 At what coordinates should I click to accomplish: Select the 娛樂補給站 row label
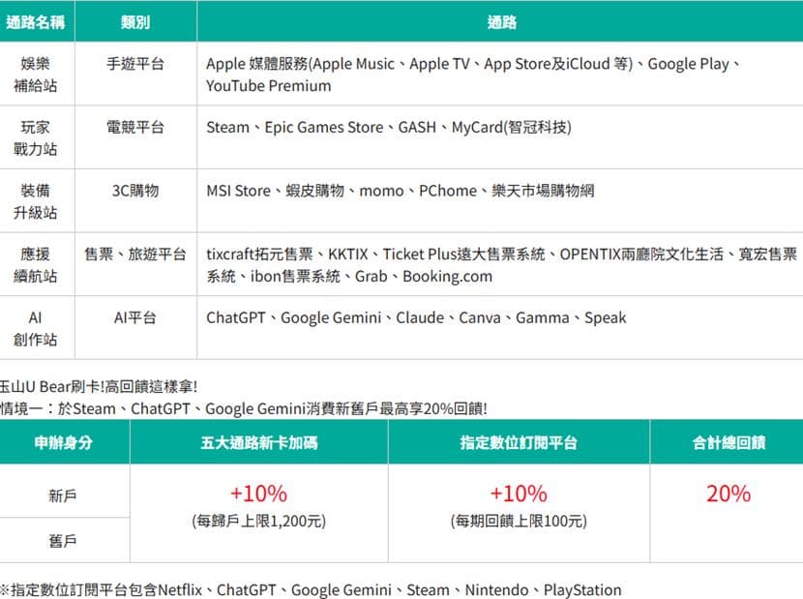(x=36, y=75)
